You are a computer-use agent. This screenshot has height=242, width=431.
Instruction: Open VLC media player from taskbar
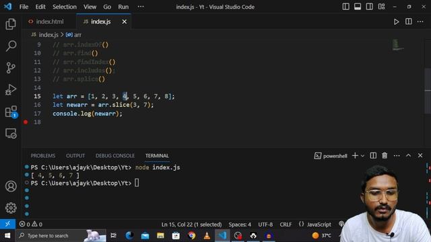[x=207, y=235]
